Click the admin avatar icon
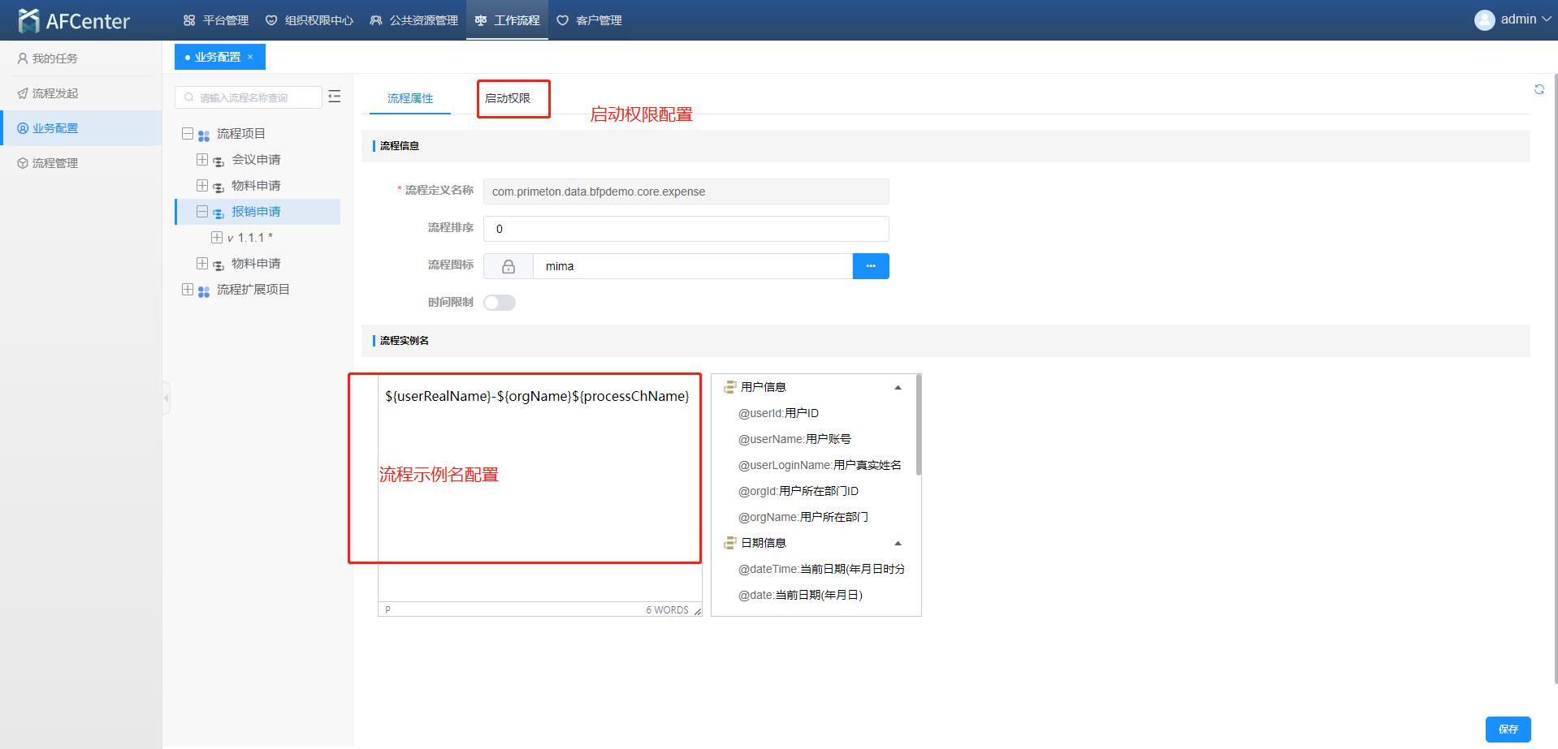The height and width of the screenshot is (749, 1558). (x=1484, y=19)
